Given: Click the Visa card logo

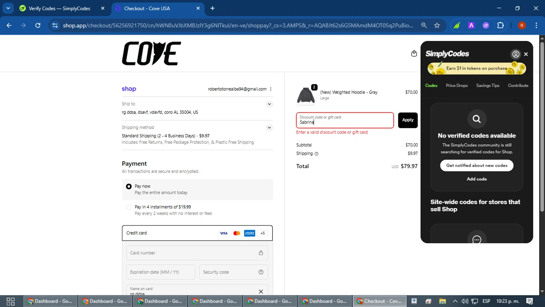Looking at the screenshot, I should pyautogui.click(x=224, y=233).
